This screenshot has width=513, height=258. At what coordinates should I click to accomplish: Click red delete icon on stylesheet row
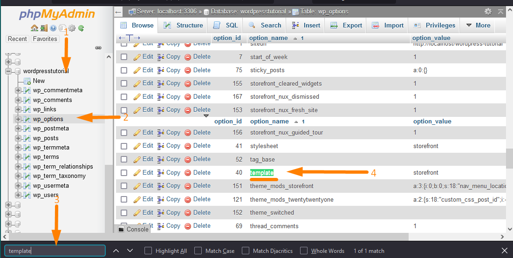point(188,146)
